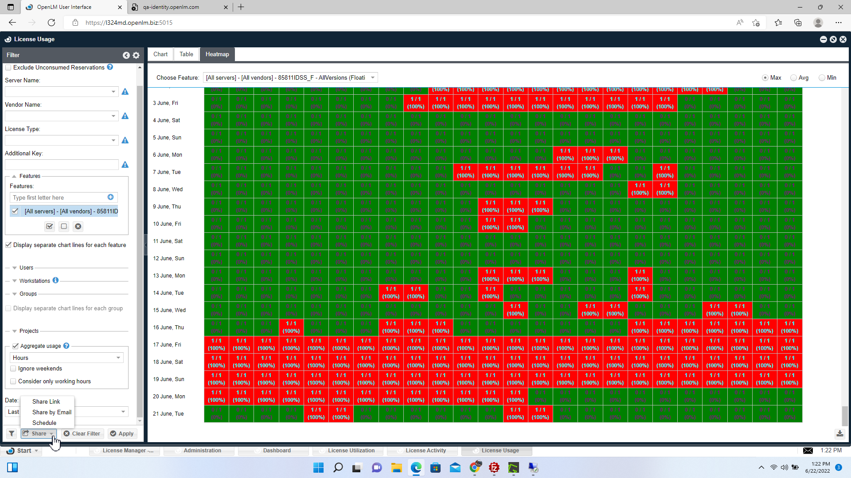The width and height of the screenshot is (851, 478).
Task: Click the Additional Key input field
Action: 62,165
